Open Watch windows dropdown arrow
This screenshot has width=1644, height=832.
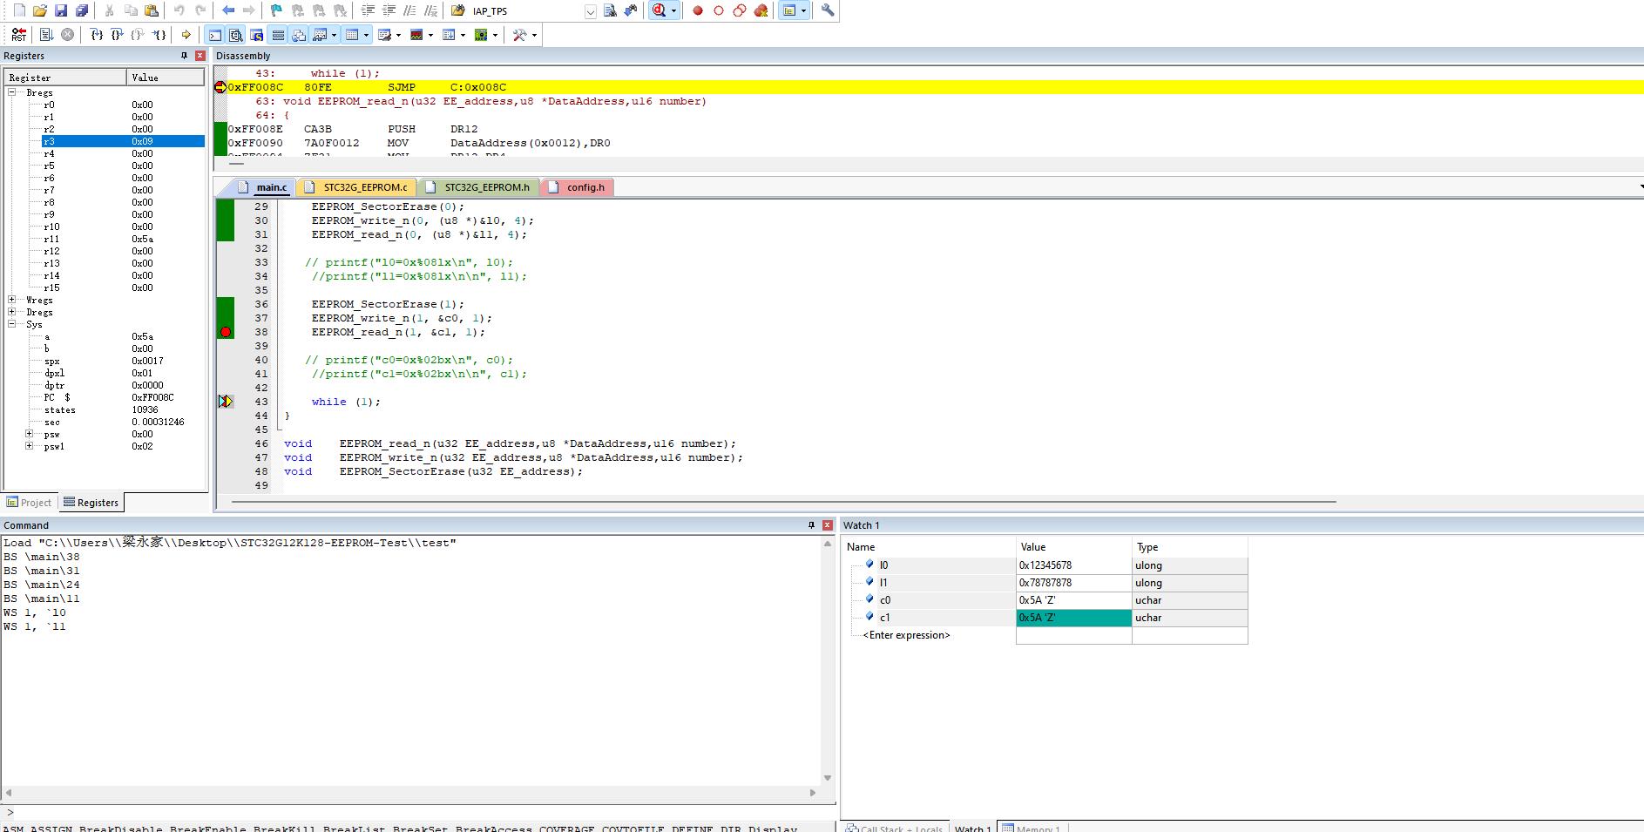click(334, 35)
